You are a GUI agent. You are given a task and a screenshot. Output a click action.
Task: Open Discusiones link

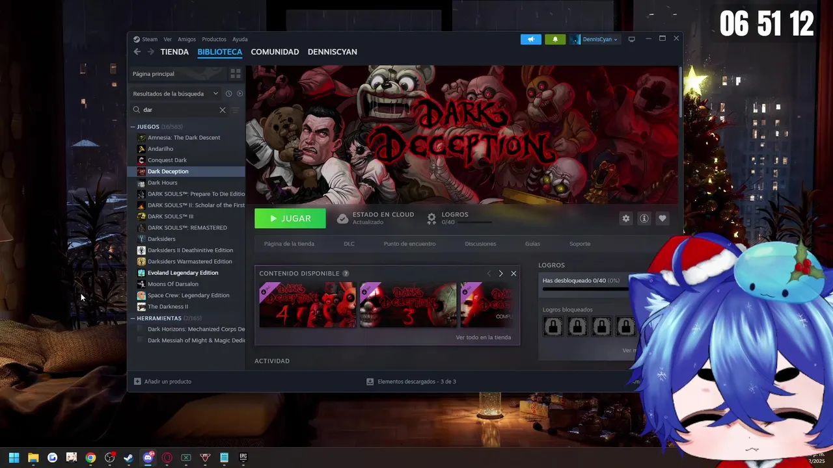click(x=480, y=244)
